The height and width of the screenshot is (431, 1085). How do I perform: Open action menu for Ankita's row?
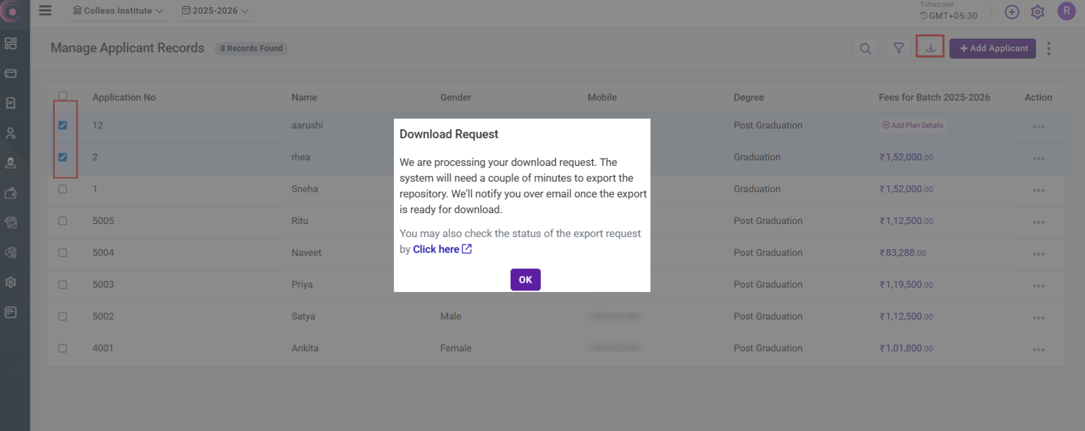(x=1038, y=349)
